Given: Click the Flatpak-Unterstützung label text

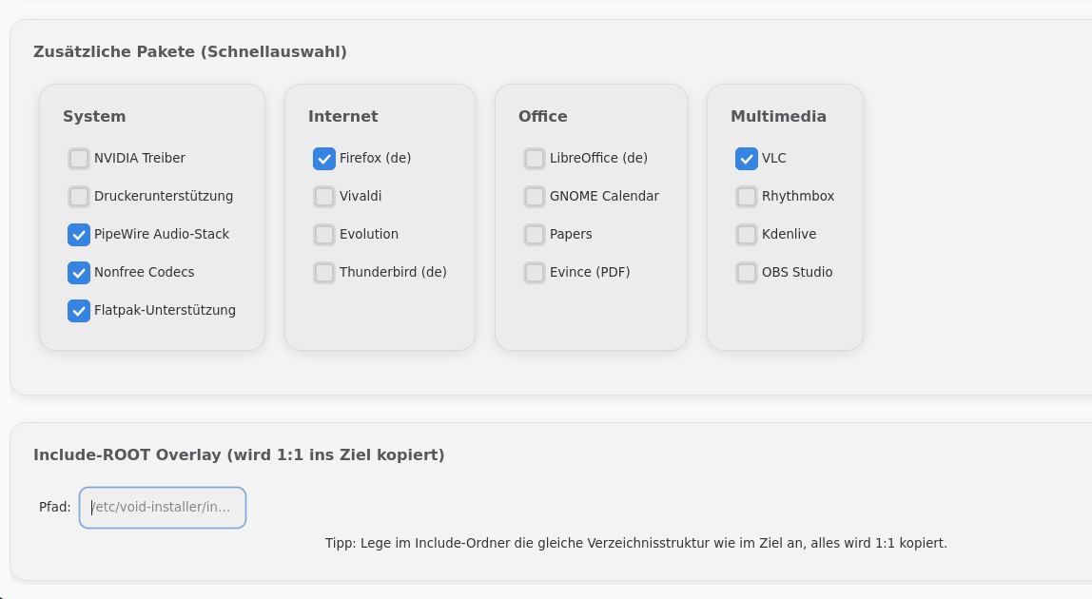Looking at the screenshot, I should 165,310.
